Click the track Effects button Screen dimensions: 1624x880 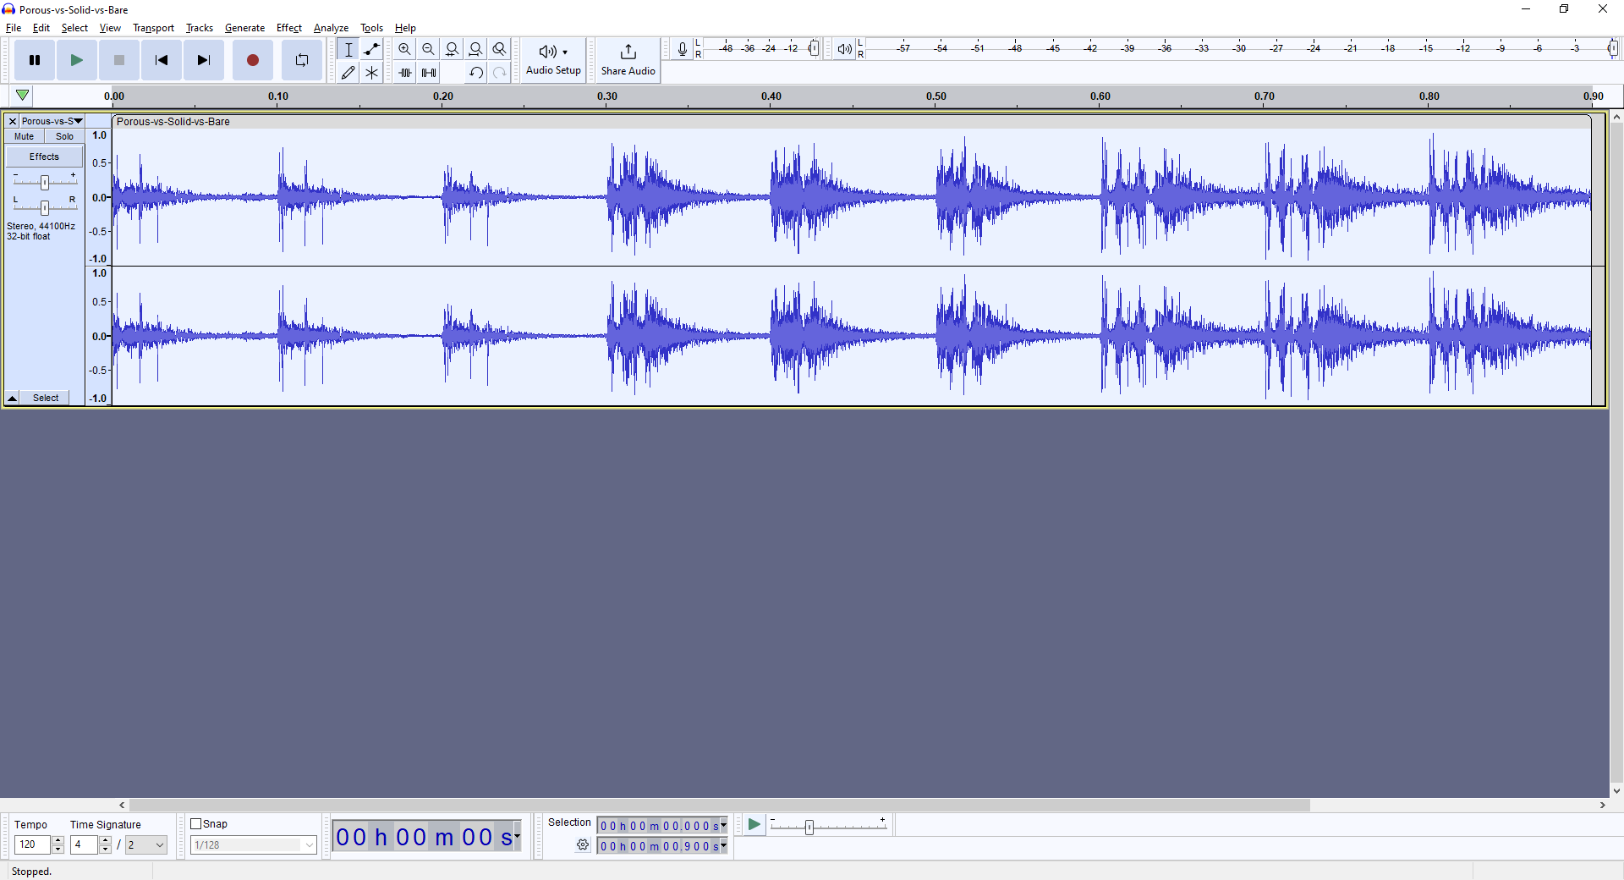(x=44, y=157)
